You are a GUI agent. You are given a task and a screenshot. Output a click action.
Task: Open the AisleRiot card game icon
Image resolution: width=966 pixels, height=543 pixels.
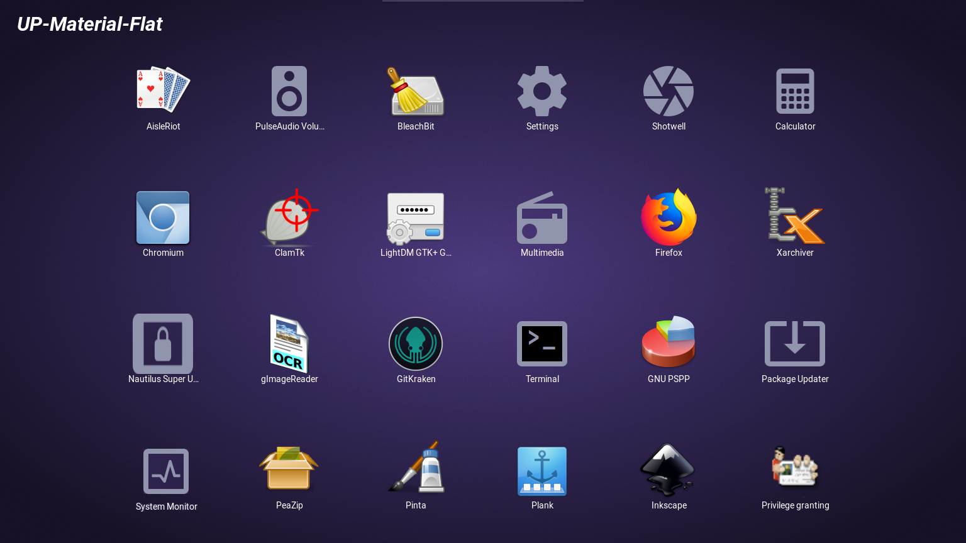pos(164,90)
